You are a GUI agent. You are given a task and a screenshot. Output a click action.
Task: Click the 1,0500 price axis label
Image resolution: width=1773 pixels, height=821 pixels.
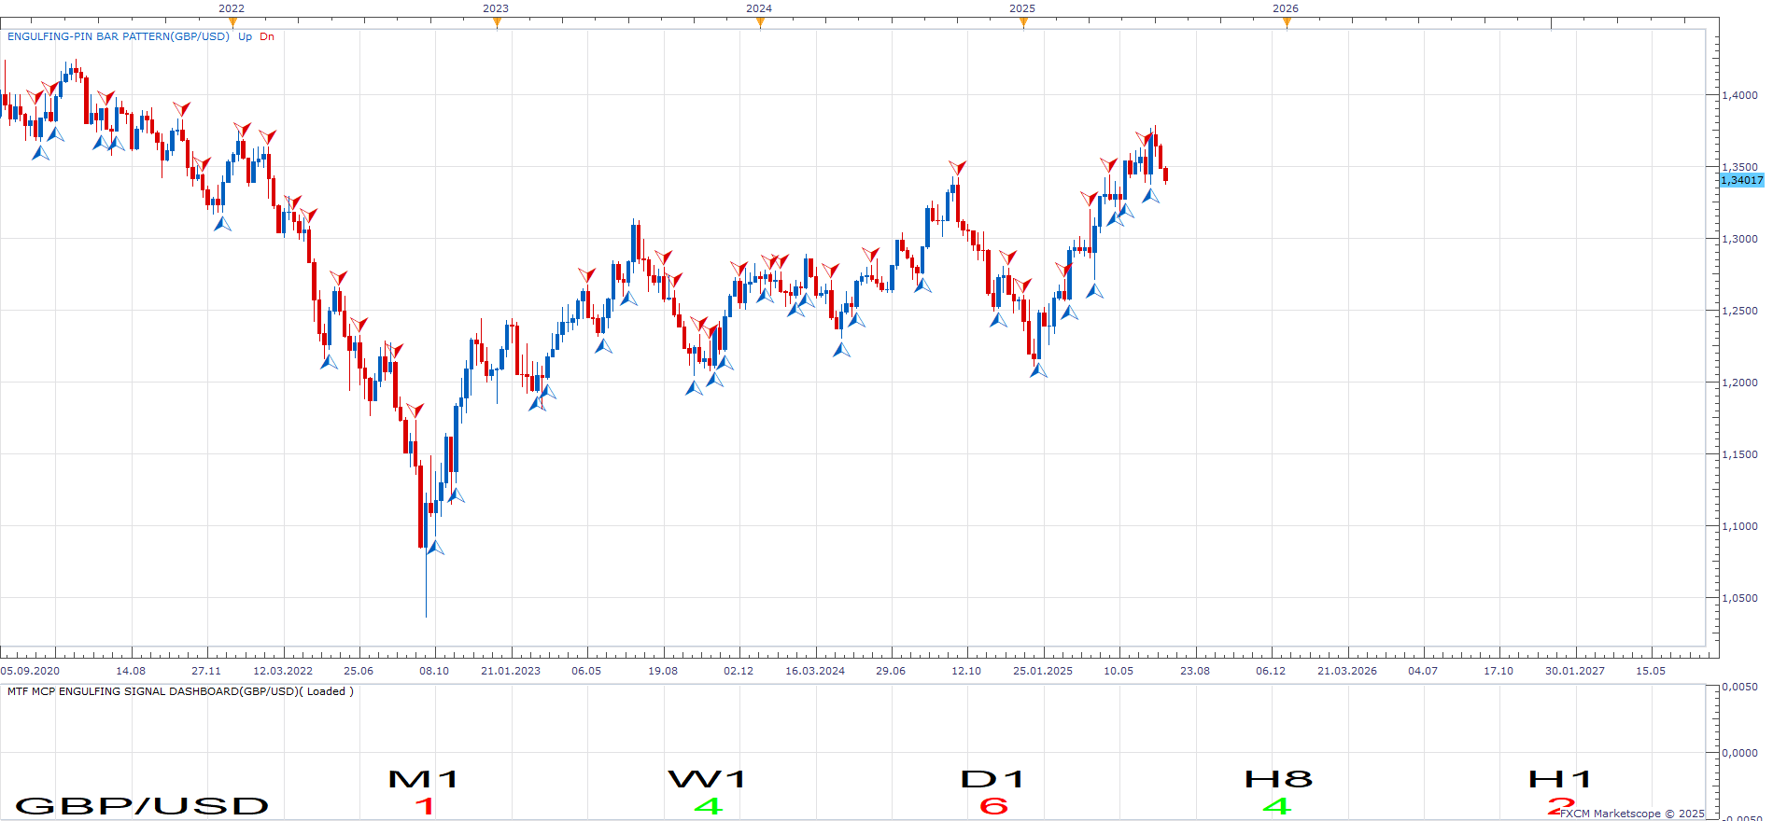coord(1739,598)
